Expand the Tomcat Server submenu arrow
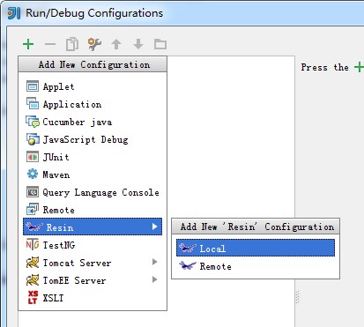364x327 pixels. 155,262
